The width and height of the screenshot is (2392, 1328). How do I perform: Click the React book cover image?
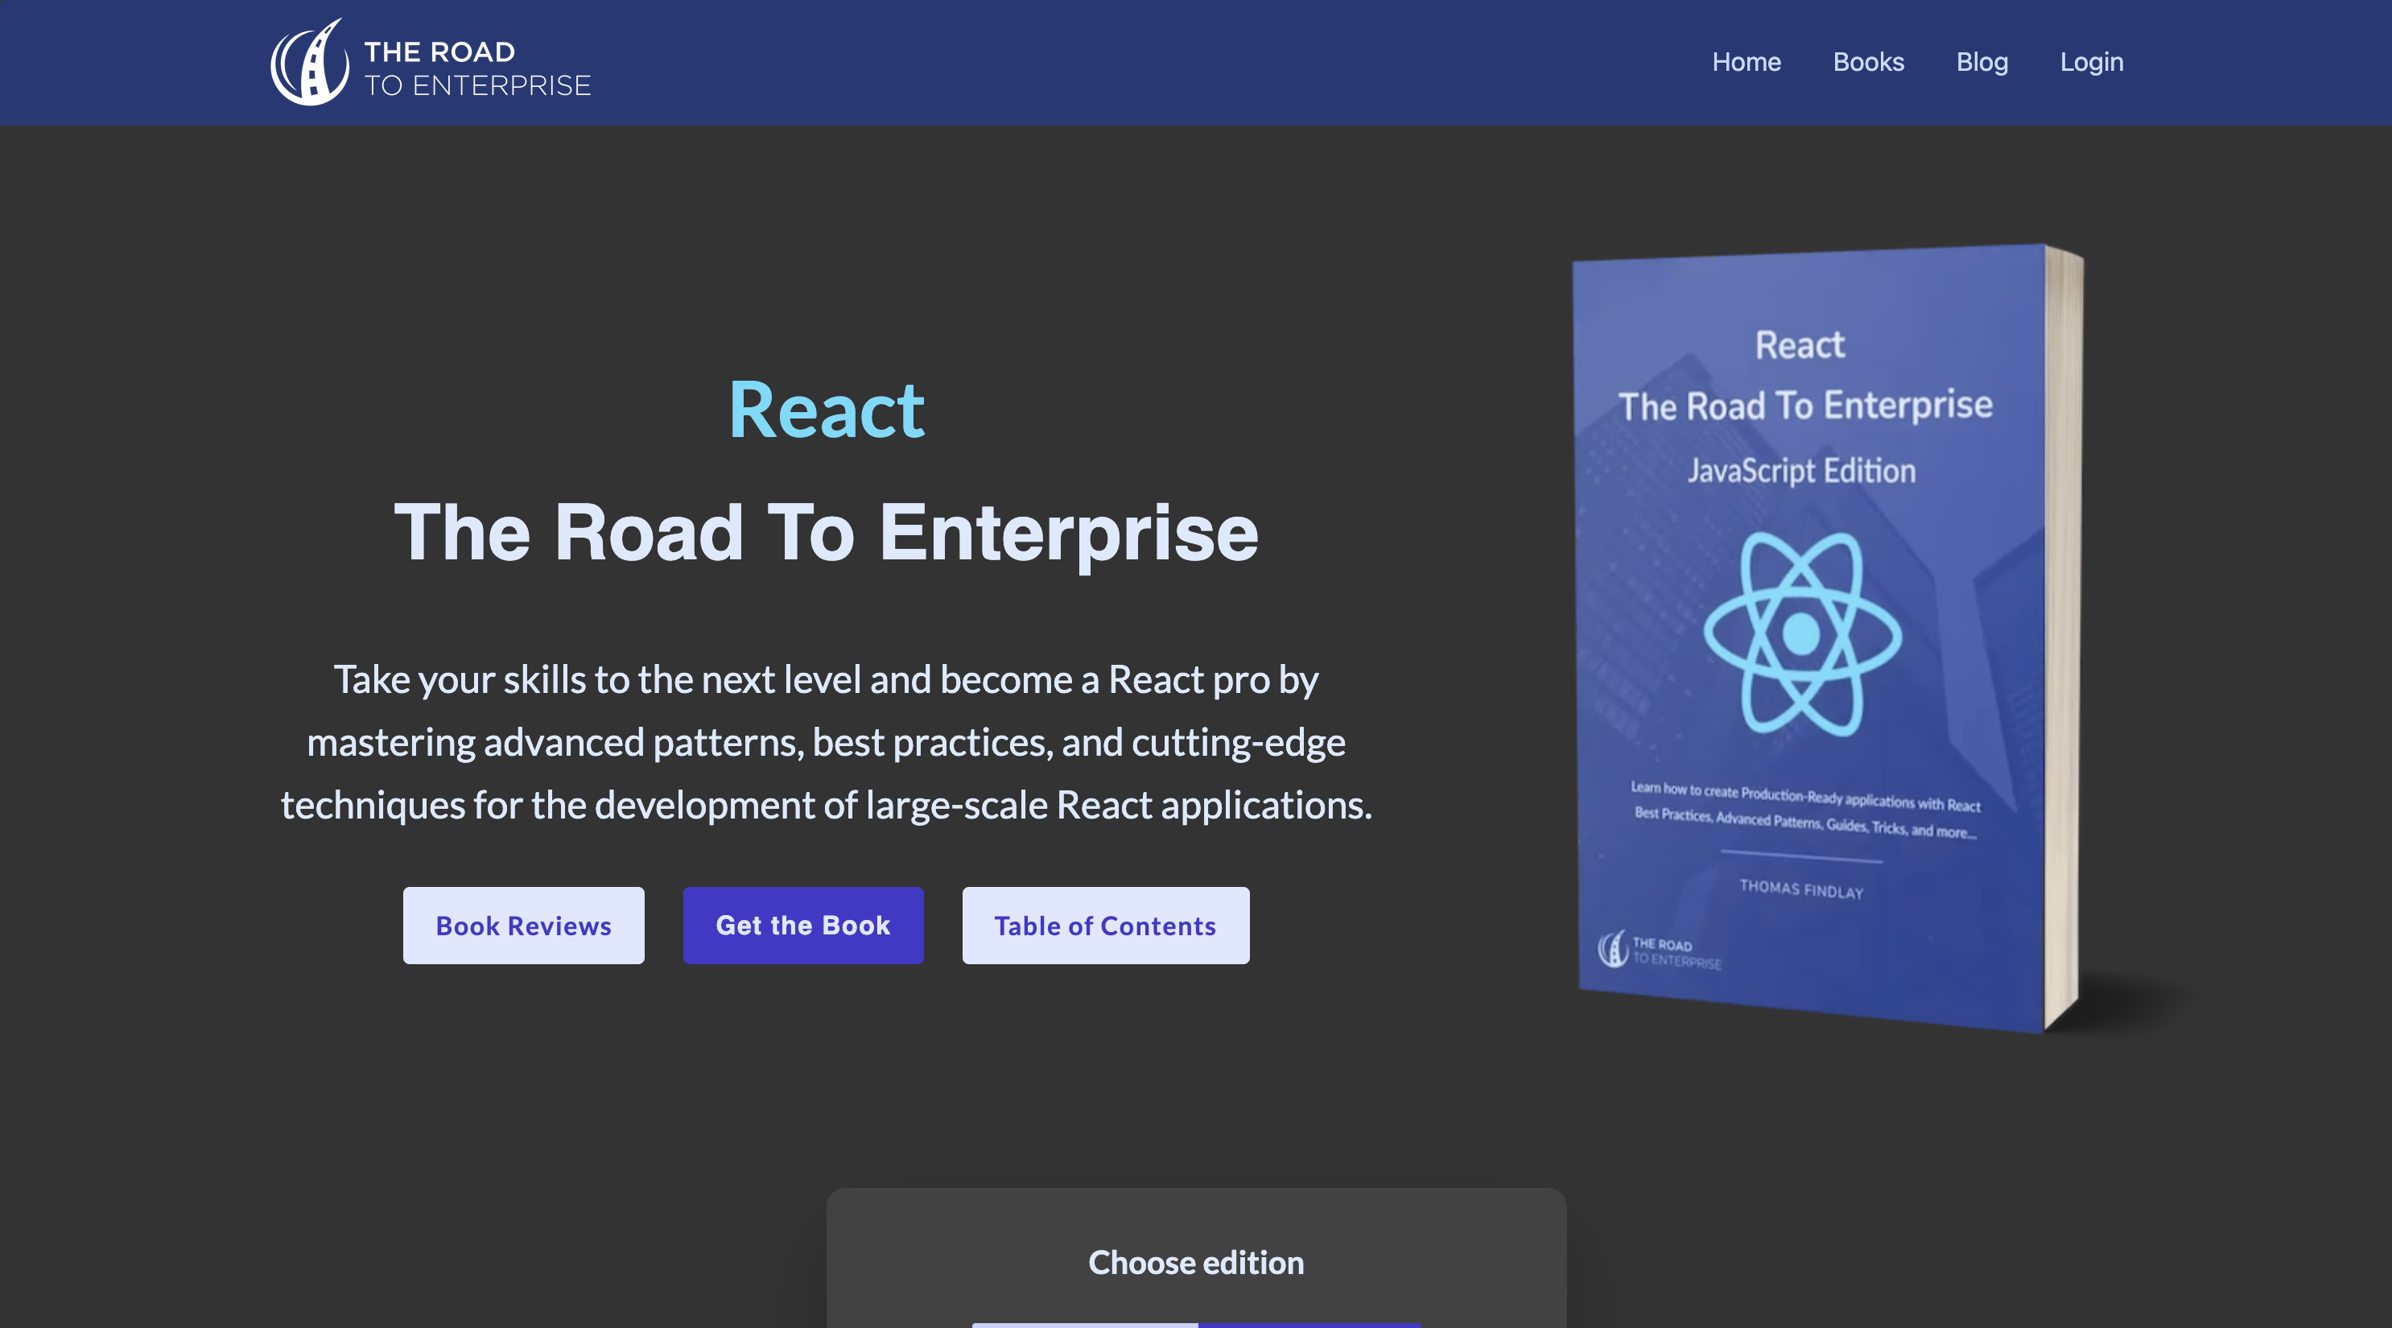[x=1828, y=639]
